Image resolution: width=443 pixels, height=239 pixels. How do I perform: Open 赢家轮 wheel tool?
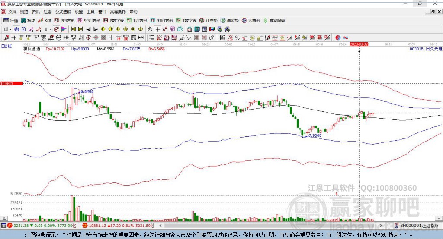[x=230, y=21]
